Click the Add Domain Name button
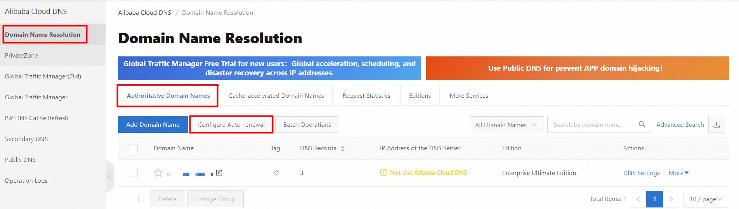 (x=153, y=124)
